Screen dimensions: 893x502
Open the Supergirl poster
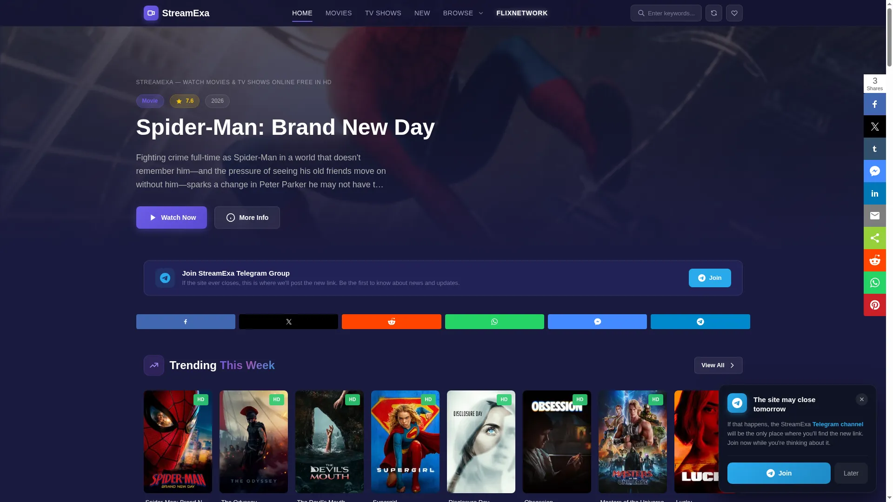pos(405,442)
